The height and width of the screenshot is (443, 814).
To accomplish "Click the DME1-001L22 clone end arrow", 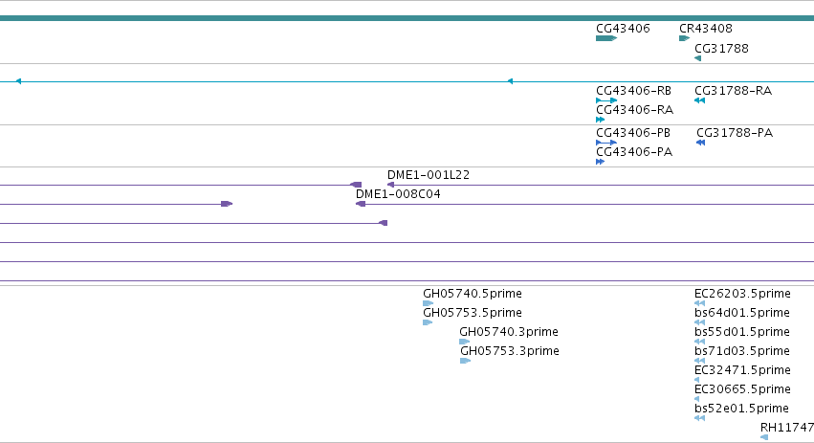I will click(x=390, y=185).
